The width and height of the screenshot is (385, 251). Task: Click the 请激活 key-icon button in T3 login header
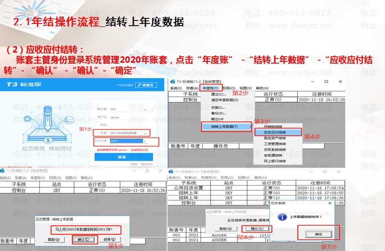pos(146,85)
